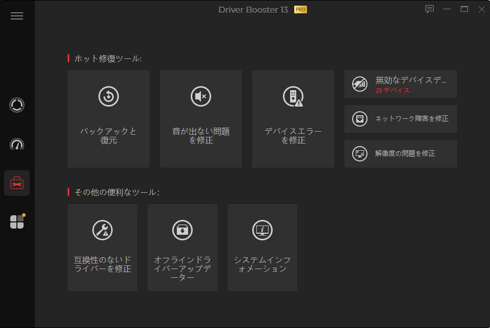Viewport: 490px width, 328px height.
Task: Click the ホット修復ツール heading
Action: (x=108, y=58)
